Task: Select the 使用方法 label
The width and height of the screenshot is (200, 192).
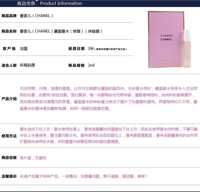Action: 9,136
